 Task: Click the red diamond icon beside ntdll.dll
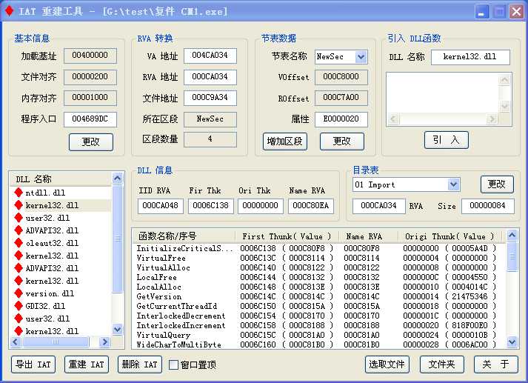[x=19, y=193]
